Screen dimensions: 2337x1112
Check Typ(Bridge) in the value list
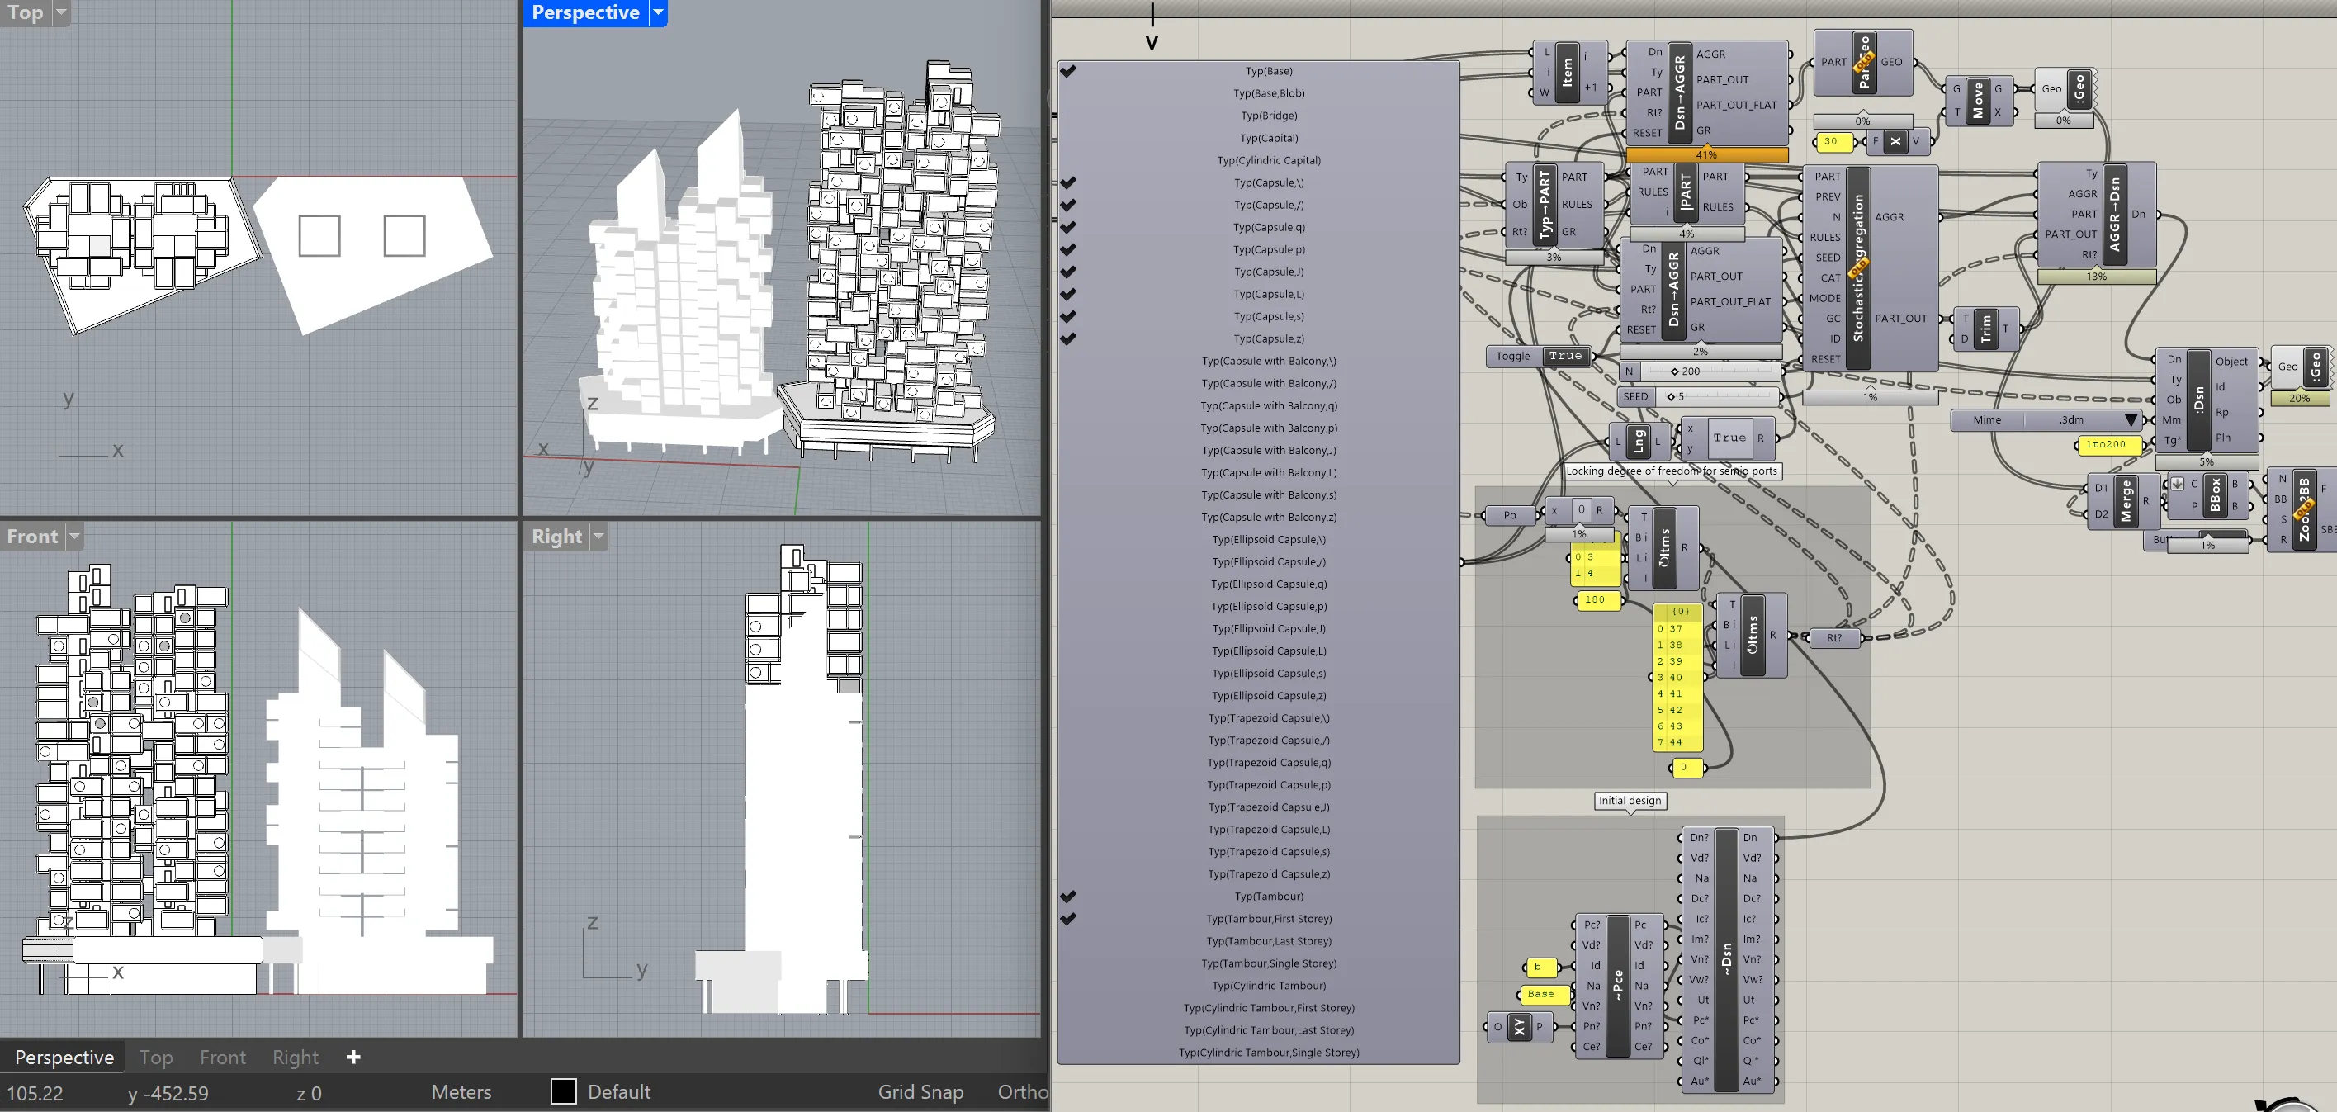(x=1258, y=116)
